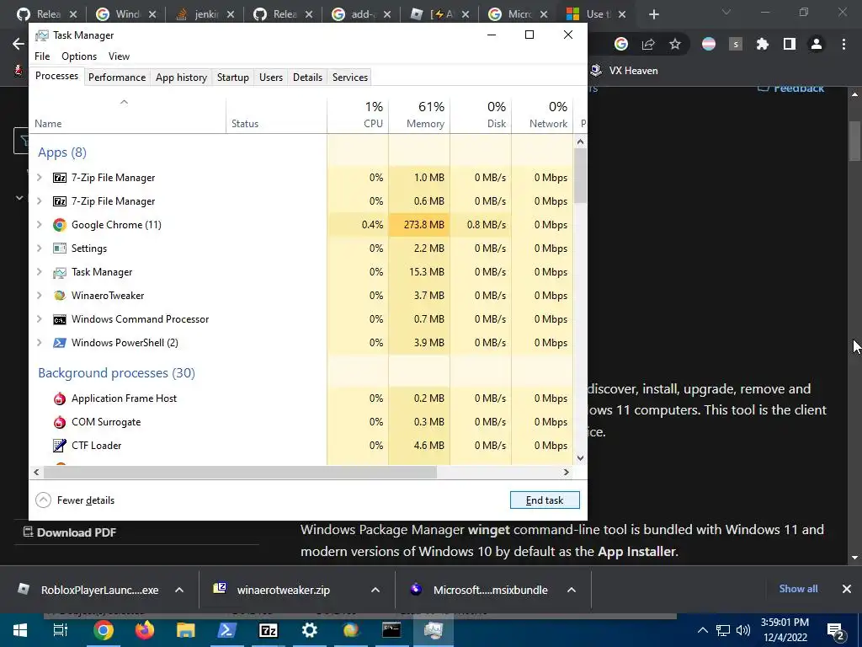Open the File menu in Task Manager
The width and height of the screenshot is (862, 647).
tap(42, 56)
